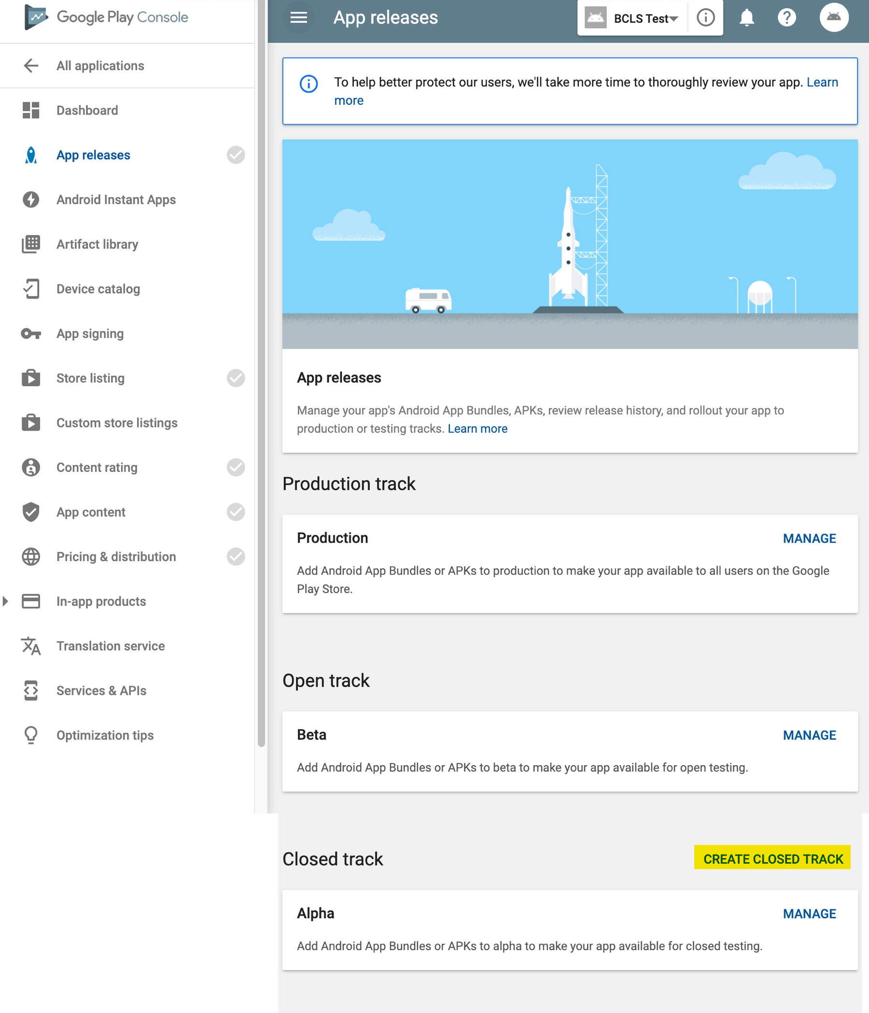Image resolution: width=869 pixels, height=1013 pixels.
Task: Click the Beta card title
Action: (312, 735)
